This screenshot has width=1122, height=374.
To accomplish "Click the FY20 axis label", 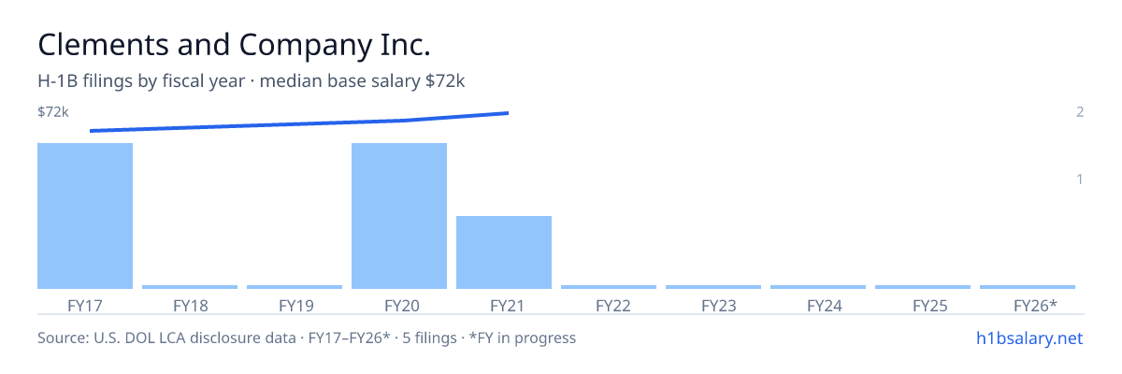I will [x=399, y=305].
